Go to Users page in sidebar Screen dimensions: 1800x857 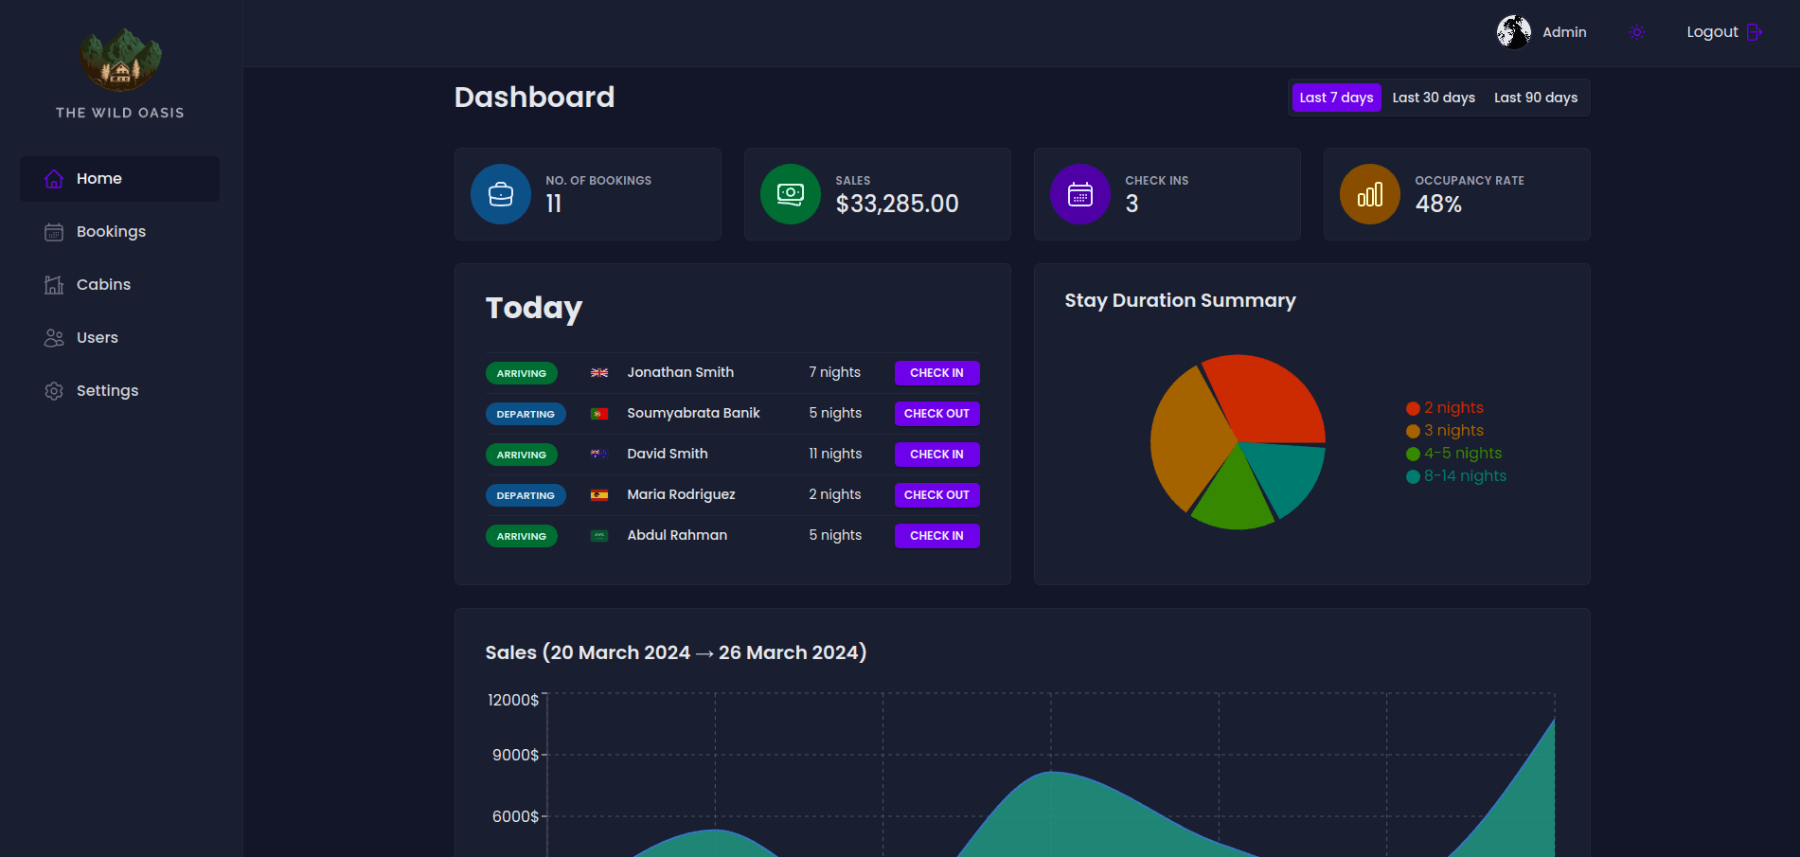[x=97, y=338]
